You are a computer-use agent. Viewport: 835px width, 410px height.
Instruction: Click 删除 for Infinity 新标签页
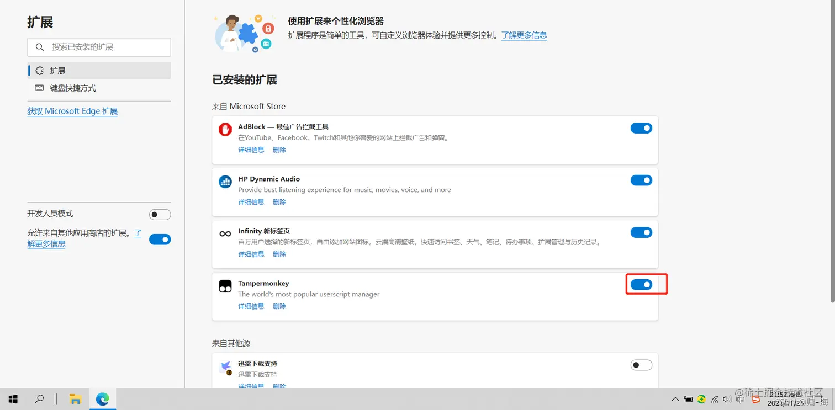279,254
